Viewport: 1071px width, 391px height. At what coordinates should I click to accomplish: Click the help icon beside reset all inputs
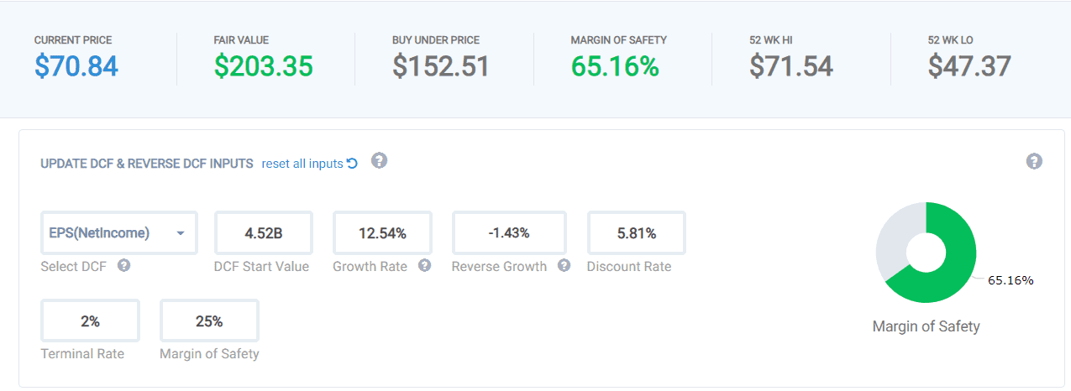click(x=379, y=160)
